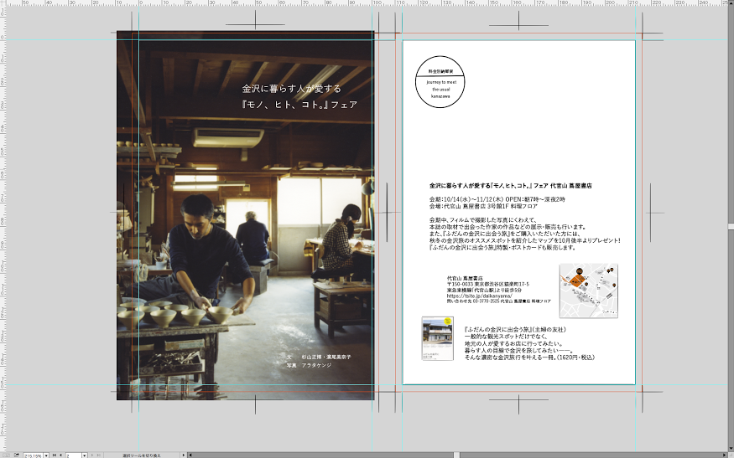Select the pottery workshop photo on left artboard
The image size is (734, 458).
[245, 215]
